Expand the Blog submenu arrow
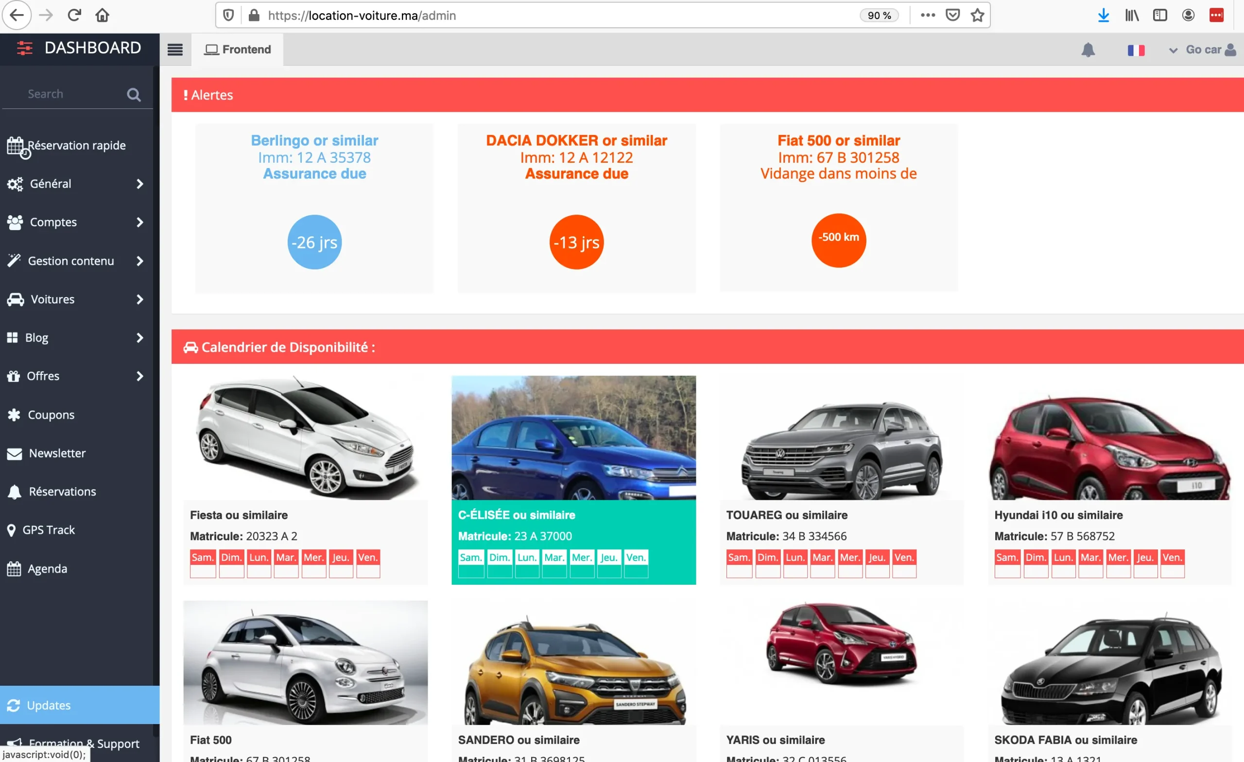Viewport: 1244px width, 762px height. (x=140, y=338)
